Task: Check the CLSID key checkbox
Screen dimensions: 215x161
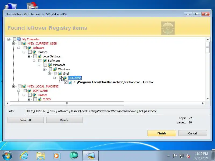Action: [35, 99]
